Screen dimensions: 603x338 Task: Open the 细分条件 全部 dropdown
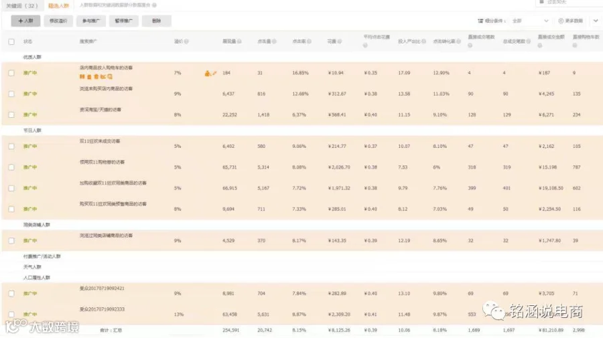pos(530,21)
